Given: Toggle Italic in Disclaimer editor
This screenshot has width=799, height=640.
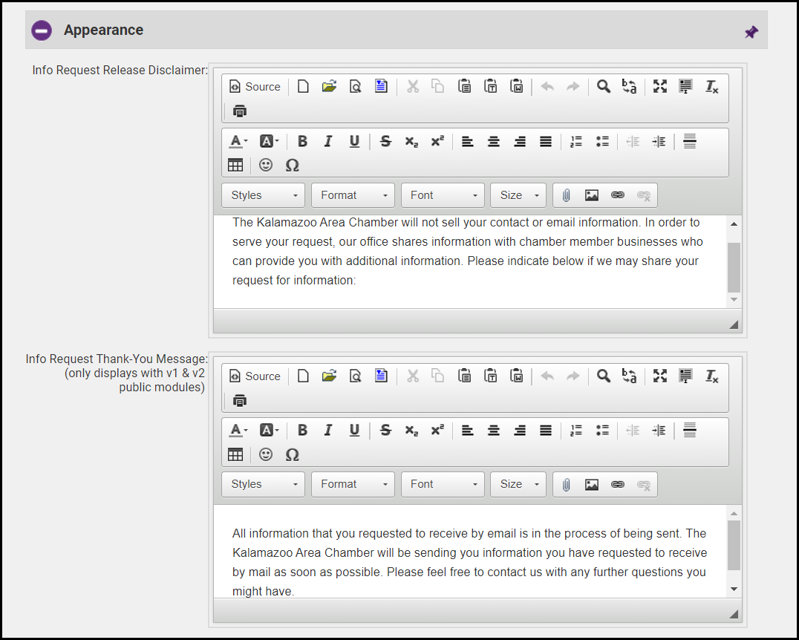Looking at the screenshot, I should pyautogui.click(x=328, y=141).
